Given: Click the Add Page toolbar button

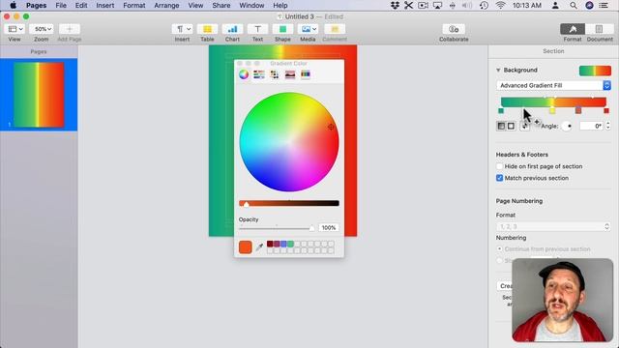Looking at the screenshot, I should 69,29.
